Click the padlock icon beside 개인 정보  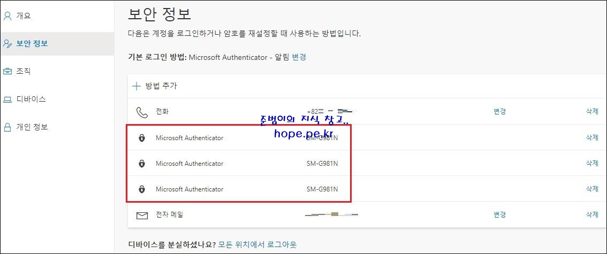pos(7,127)
